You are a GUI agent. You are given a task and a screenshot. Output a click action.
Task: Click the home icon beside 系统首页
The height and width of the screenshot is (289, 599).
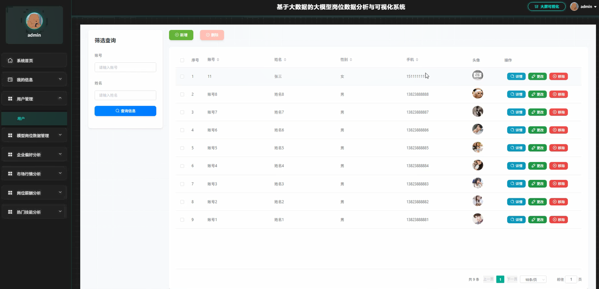coord(10,60)
